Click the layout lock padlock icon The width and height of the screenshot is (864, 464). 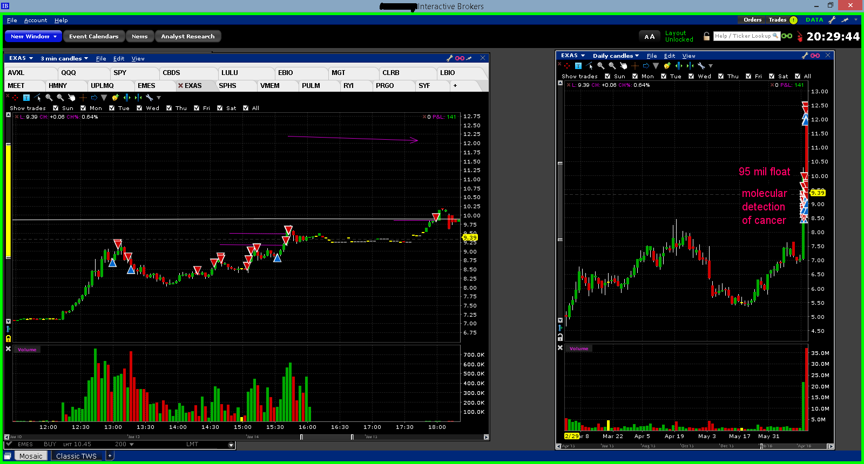706,36
